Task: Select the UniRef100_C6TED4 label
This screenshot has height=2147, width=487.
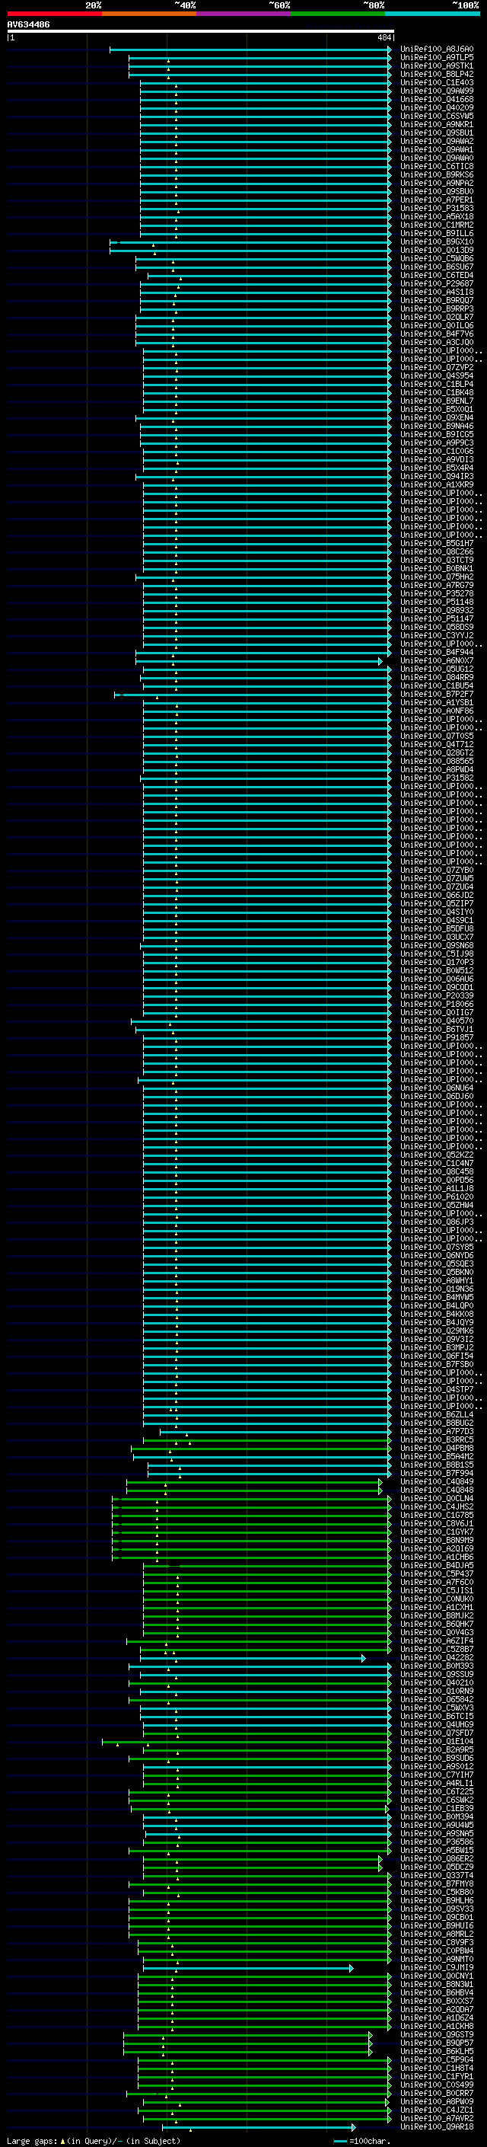Action: 437,275
